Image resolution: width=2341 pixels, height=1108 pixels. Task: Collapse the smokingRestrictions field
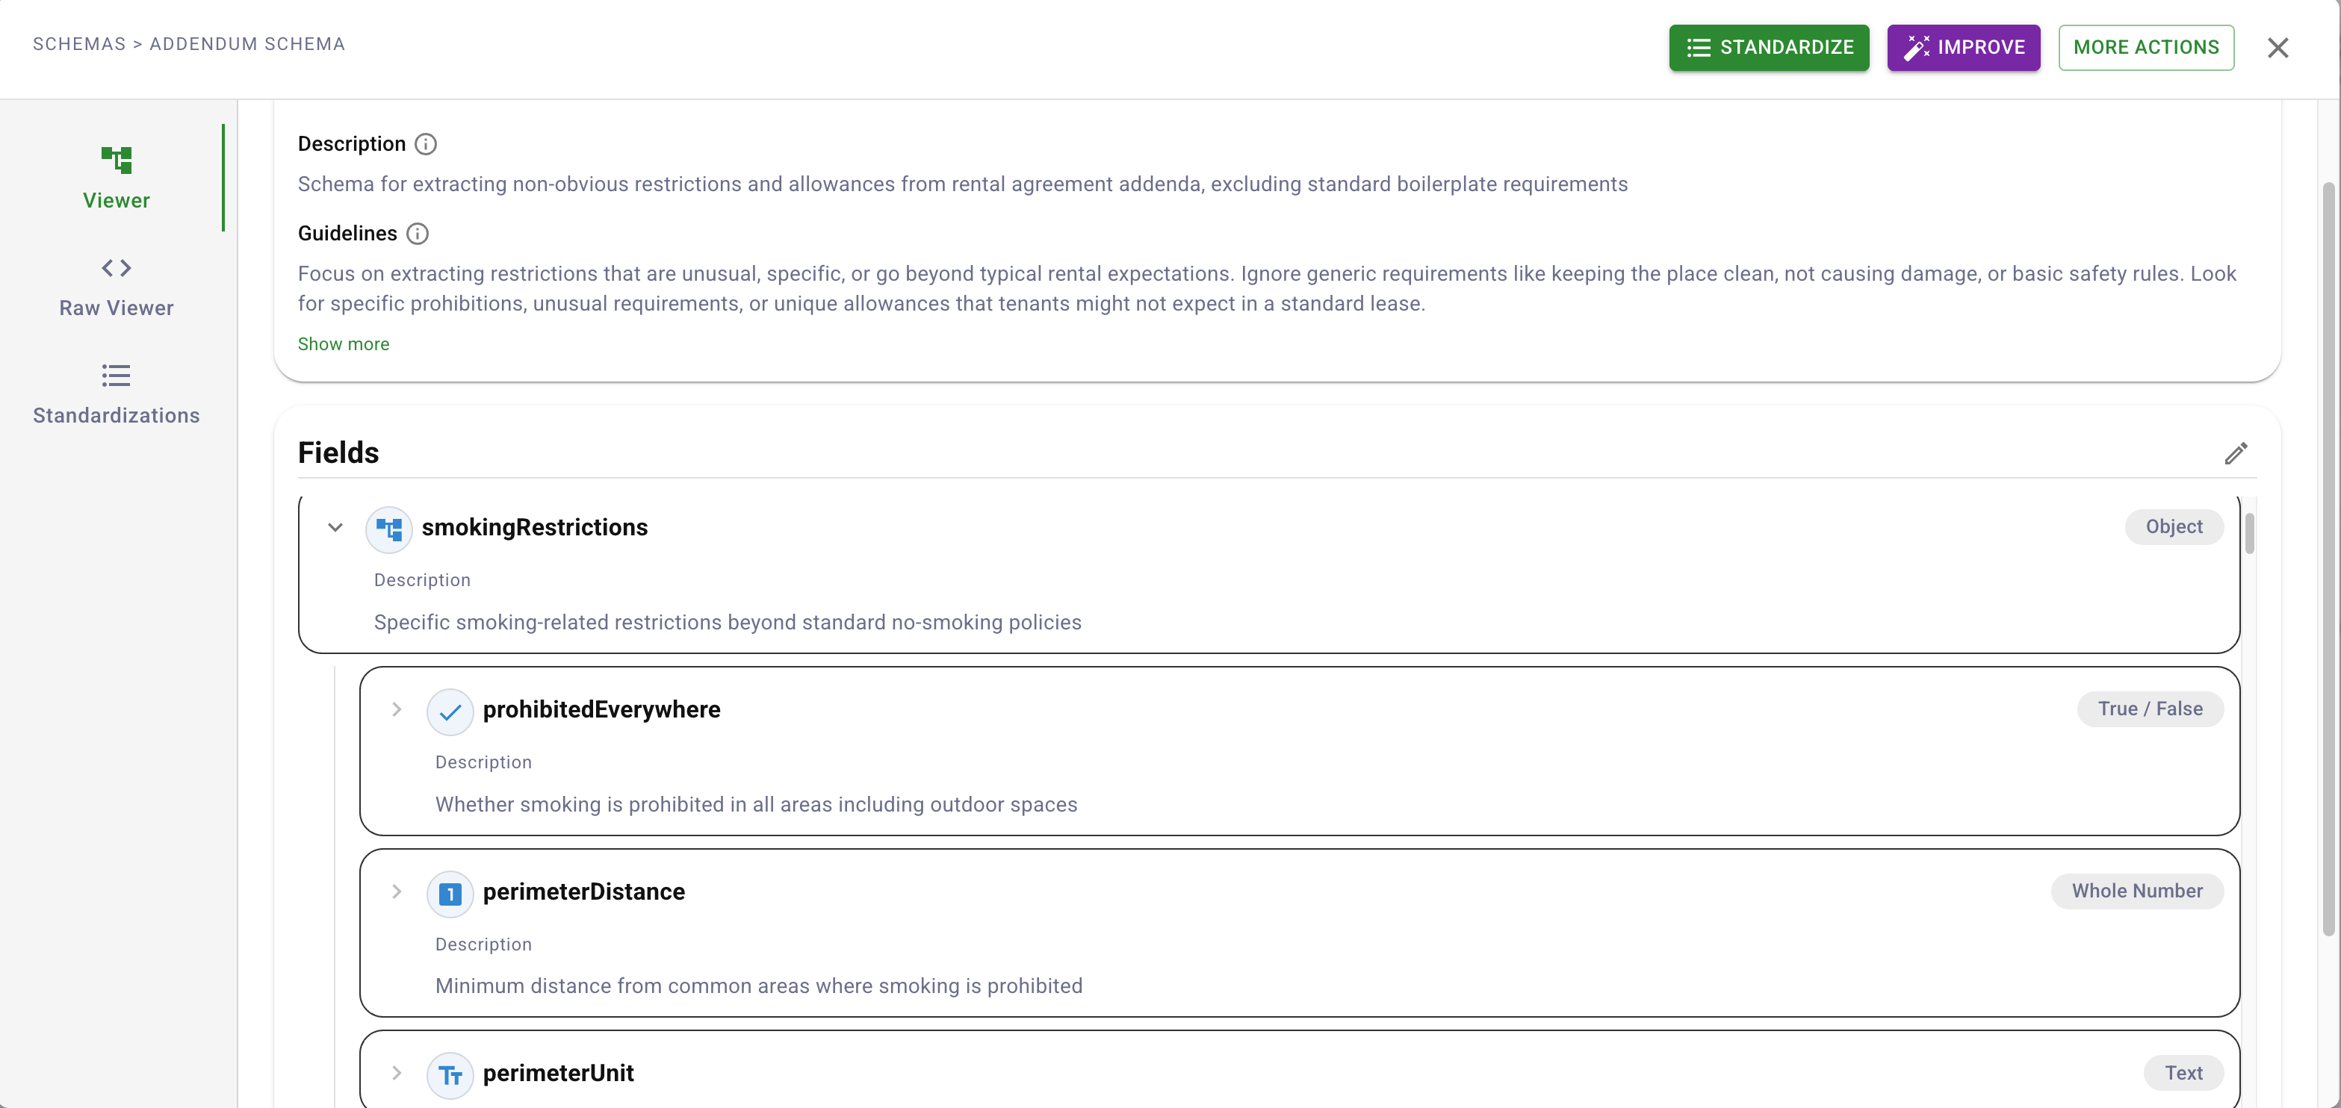(x=335, y=528)
